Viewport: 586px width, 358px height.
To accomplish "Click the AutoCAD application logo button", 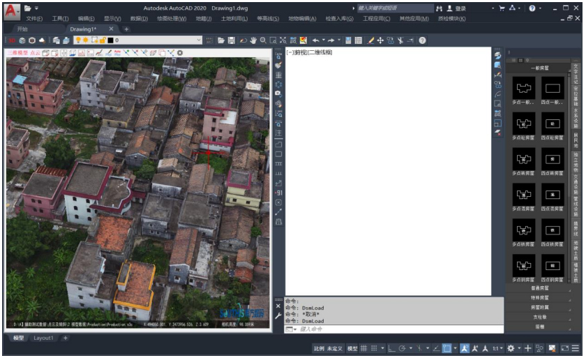I will [11, 11].
